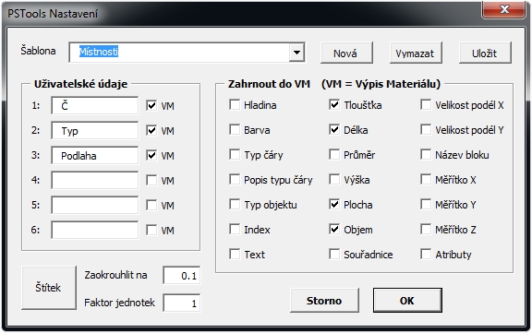Viewport: 532px width, 333px height.
Task: Click user data field 1 containing Č
Action: point(94,106)
